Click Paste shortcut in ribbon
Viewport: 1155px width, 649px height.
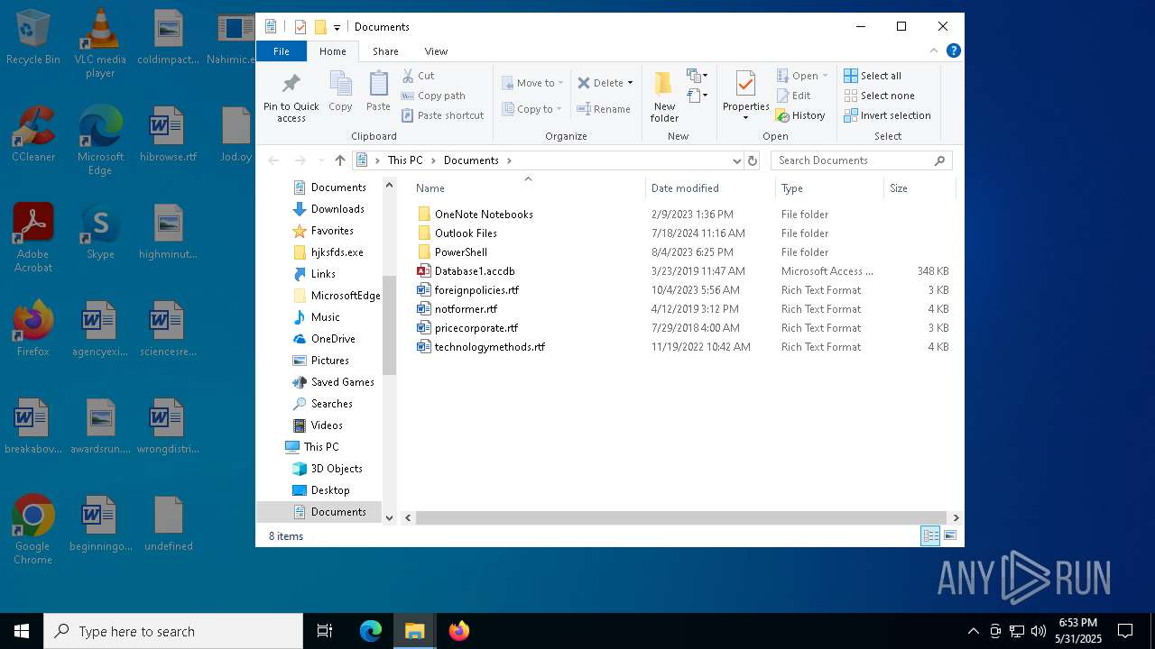[x=442, y=115]
